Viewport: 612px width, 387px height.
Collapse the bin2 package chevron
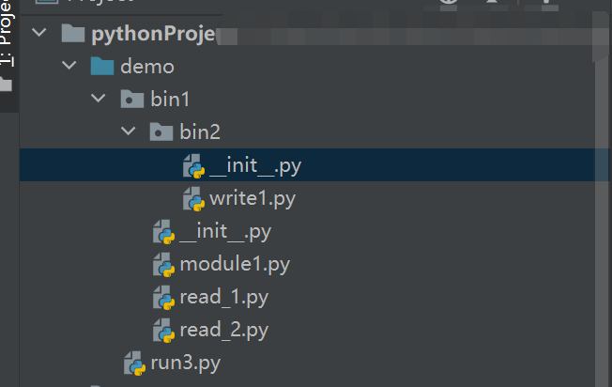pos(129,132)
